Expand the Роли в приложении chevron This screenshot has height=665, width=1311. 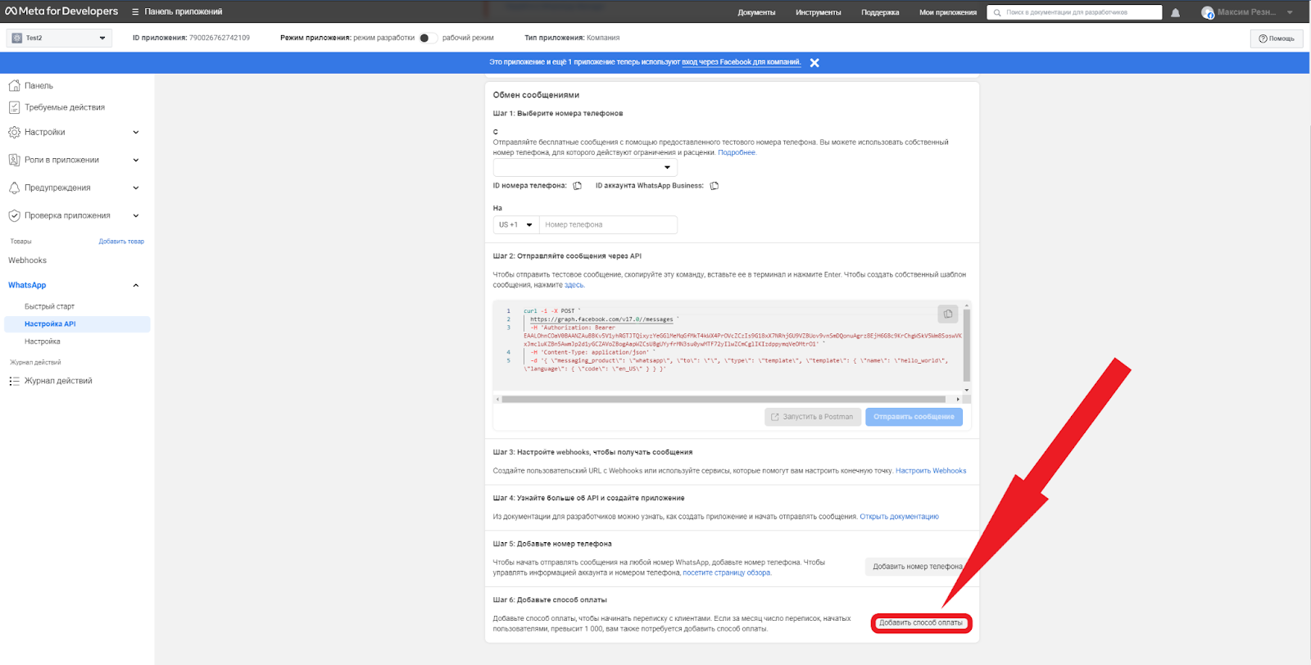click(136, 160)
